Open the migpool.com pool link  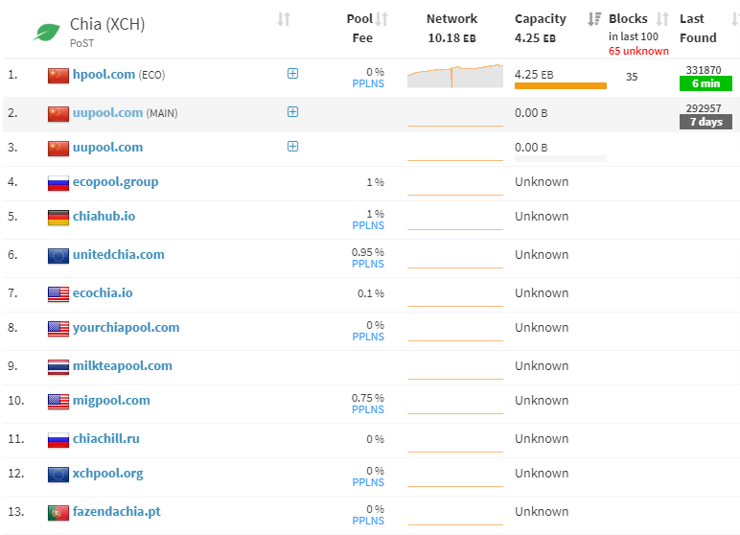pyautogui.click(x=111, y=401)
